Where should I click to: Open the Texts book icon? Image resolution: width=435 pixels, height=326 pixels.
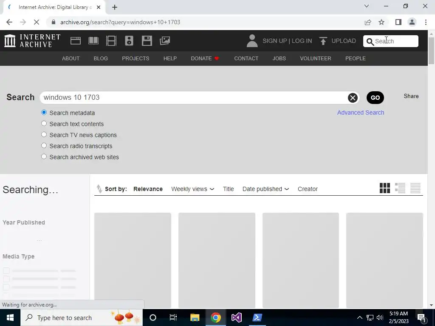click(93, 41)
